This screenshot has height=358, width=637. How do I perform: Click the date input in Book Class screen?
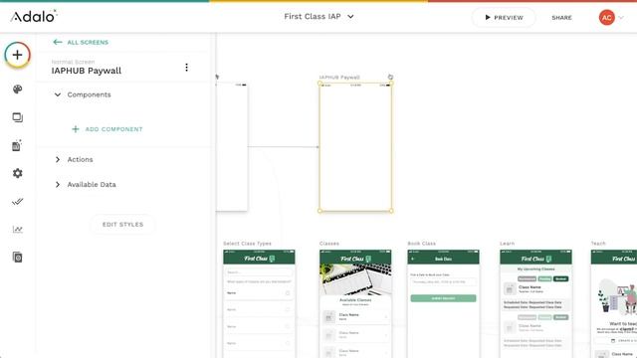click(x=443, y=281)
